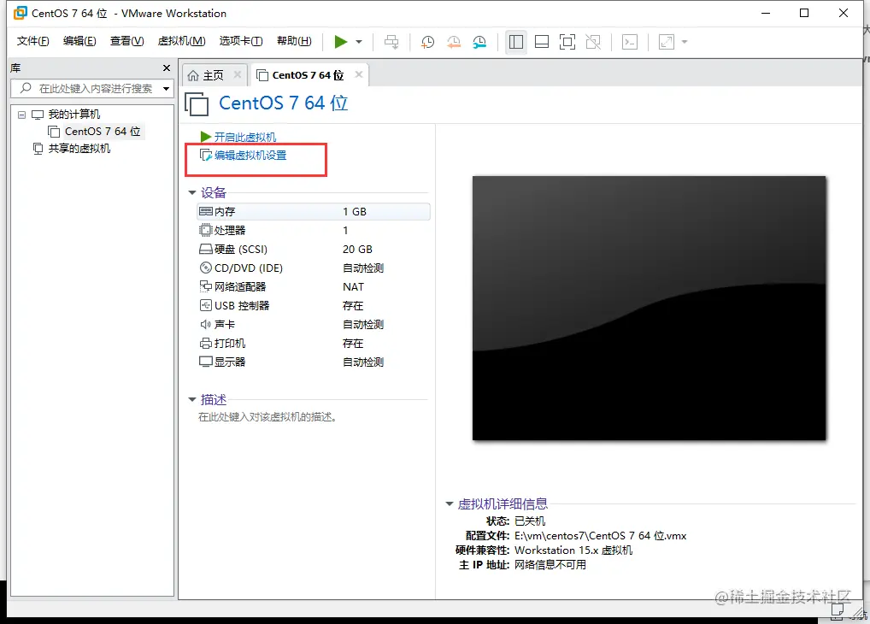Collapse the 虚拟机详细信息 section
Image resolution: width=870 pixels, height=624 pixels.
click(450, 504)
